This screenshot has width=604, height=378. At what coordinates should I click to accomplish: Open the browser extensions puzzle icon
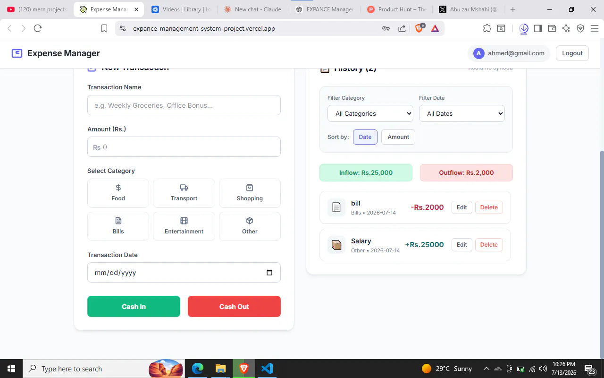click(x=487, y=28)
